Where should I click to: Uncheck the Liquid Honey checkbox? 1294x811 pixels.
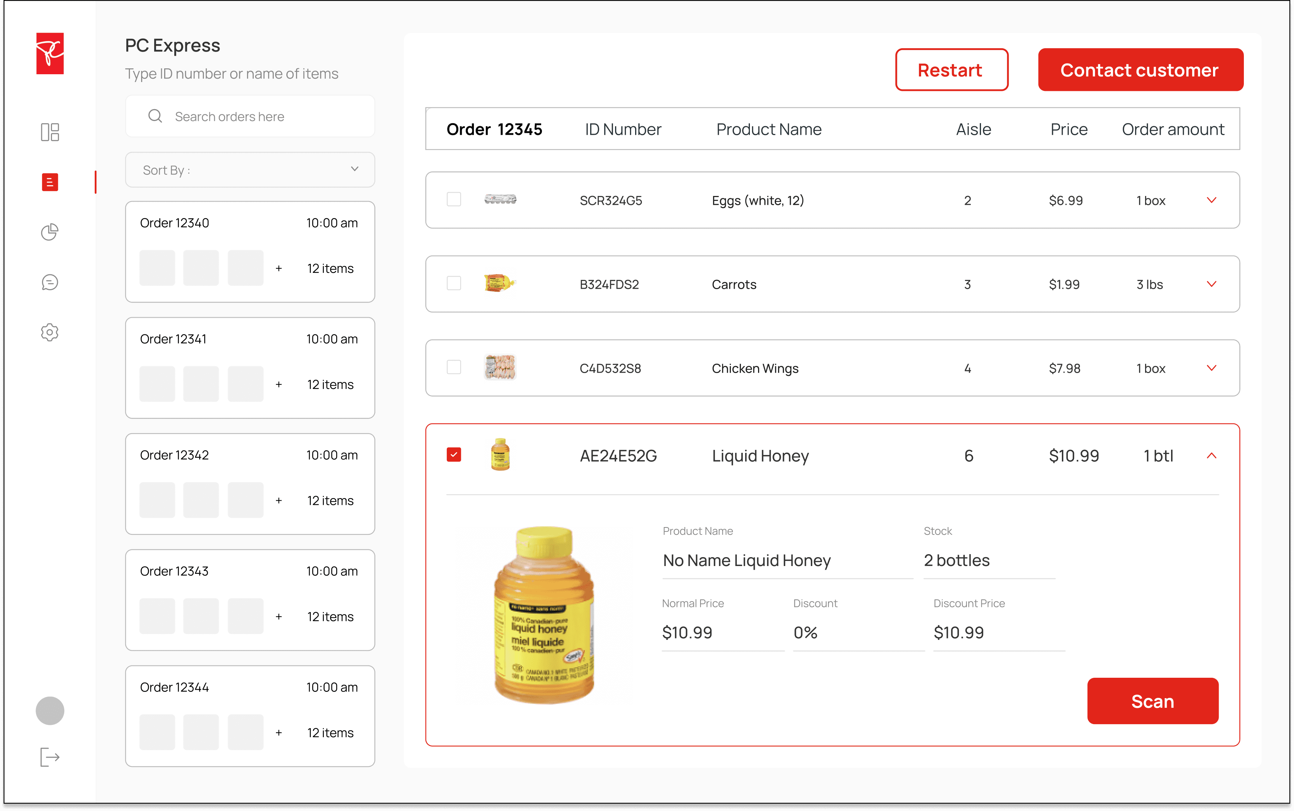pos(453,455)
